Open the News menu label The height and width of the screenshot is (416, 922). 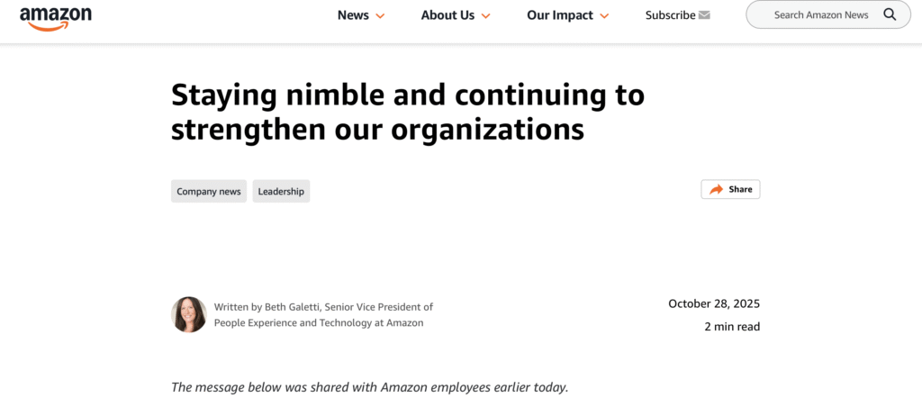[353, 15]
